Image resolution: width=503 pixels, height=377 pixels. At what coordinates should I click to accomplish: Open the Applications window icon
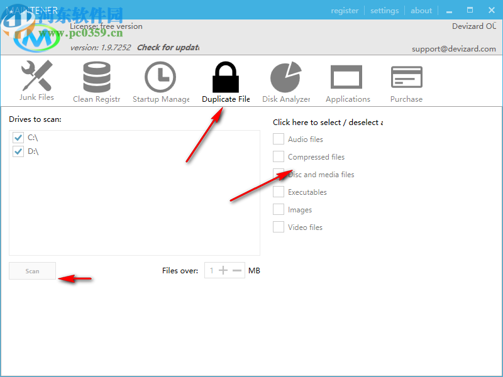pos(346,77)
